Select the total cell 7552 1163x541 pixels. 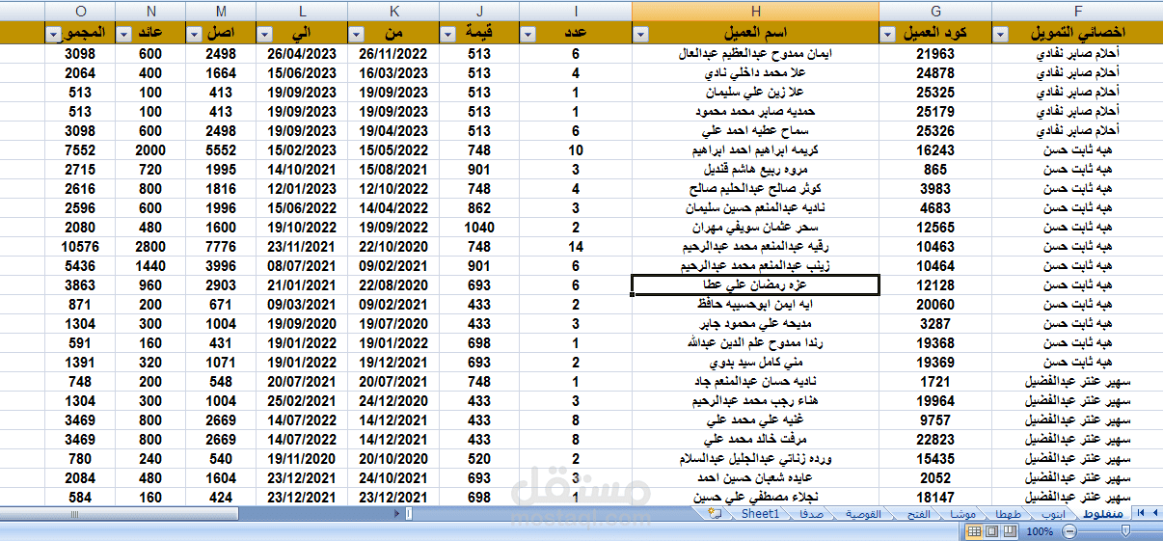79,150
